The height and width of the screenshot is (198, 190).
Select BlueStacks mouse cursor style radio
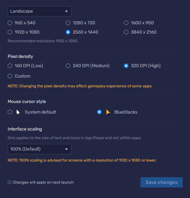coord(99,112)
